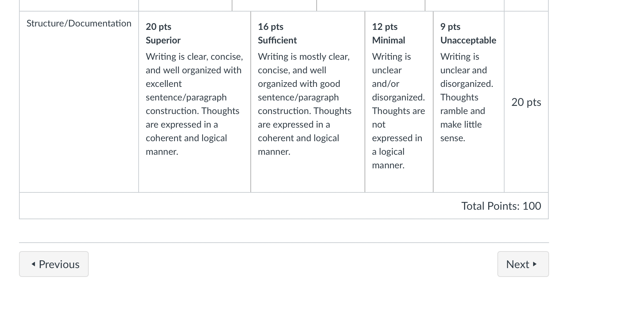Click the Sufficient description 'Writing is mostly clear'
This screenshot has width=617, height=319.
pos(305,104)
